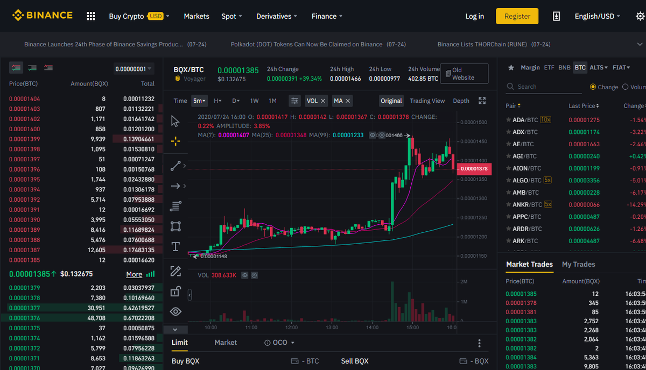Open the download app icon
The image size is (646, 370).
pyautogui.click(x=557, y=16)
